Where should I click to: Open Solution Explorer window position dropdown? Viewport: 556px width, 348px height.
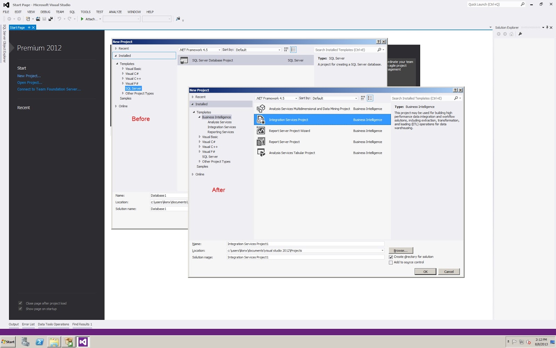[x=543, y=27]
